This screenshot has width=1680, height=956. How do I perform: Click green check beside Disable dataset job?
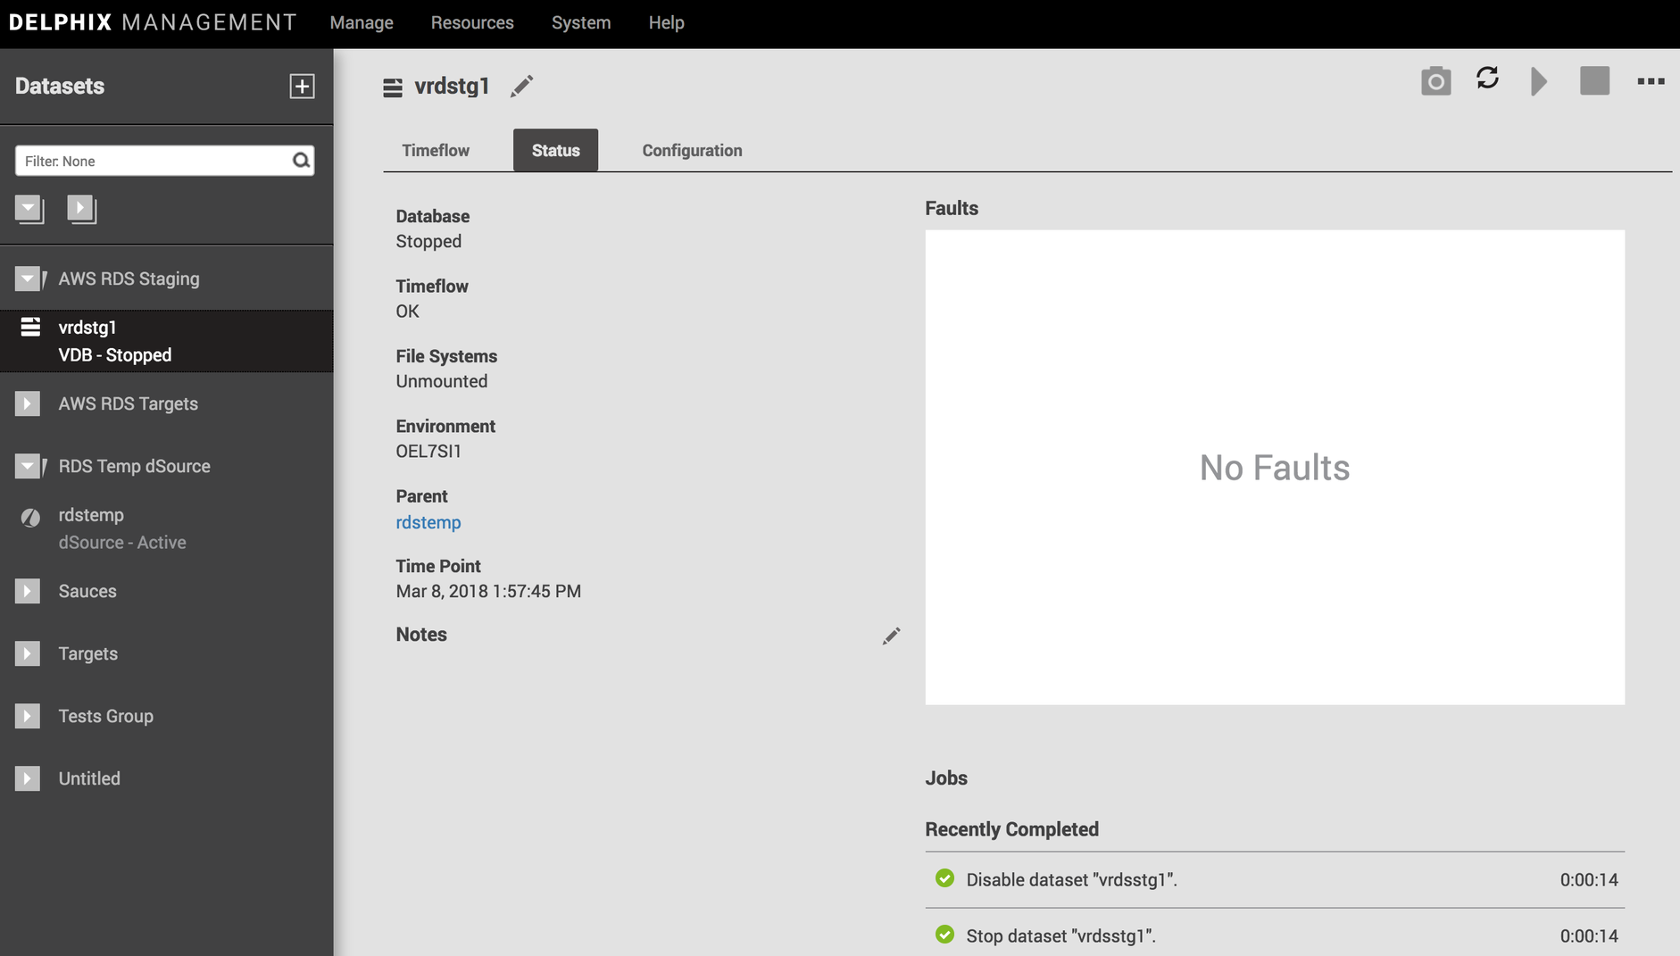(944, 878)
